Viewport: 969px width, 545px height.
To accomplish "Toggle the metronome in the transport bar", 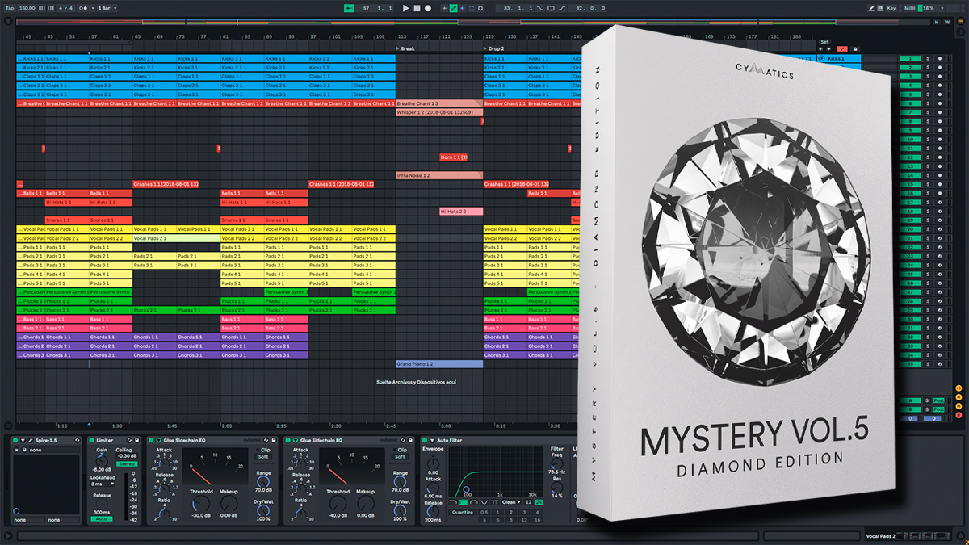I will tap(83, 8).
